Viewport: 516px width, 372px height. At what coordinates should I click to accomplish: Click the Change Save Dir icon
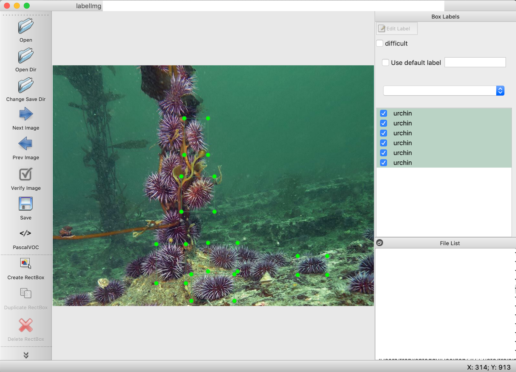[26, 86]
